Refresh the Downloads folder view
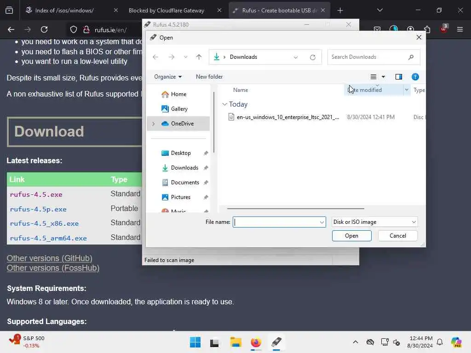The image size is (471, 353). [x=313, y=57]
